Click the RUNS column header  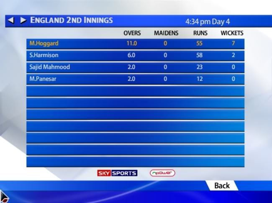click(x=200, y=33)
